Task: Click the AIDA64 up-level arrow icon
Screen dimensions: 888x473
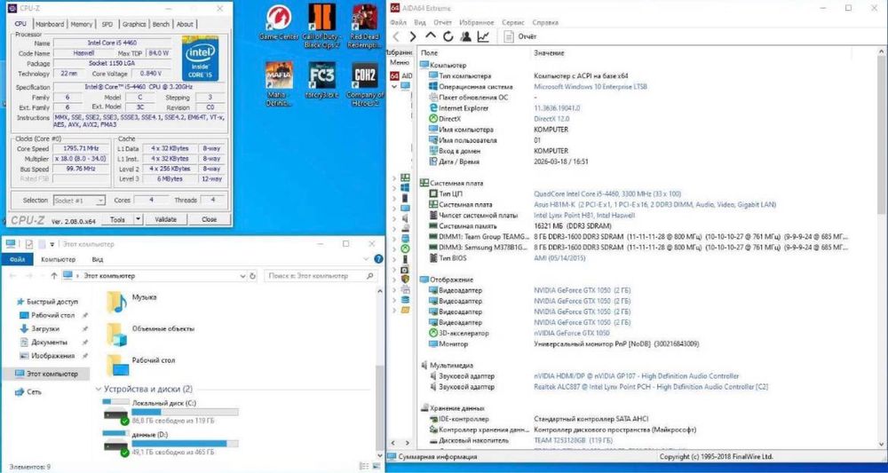Action: [431, 36]
